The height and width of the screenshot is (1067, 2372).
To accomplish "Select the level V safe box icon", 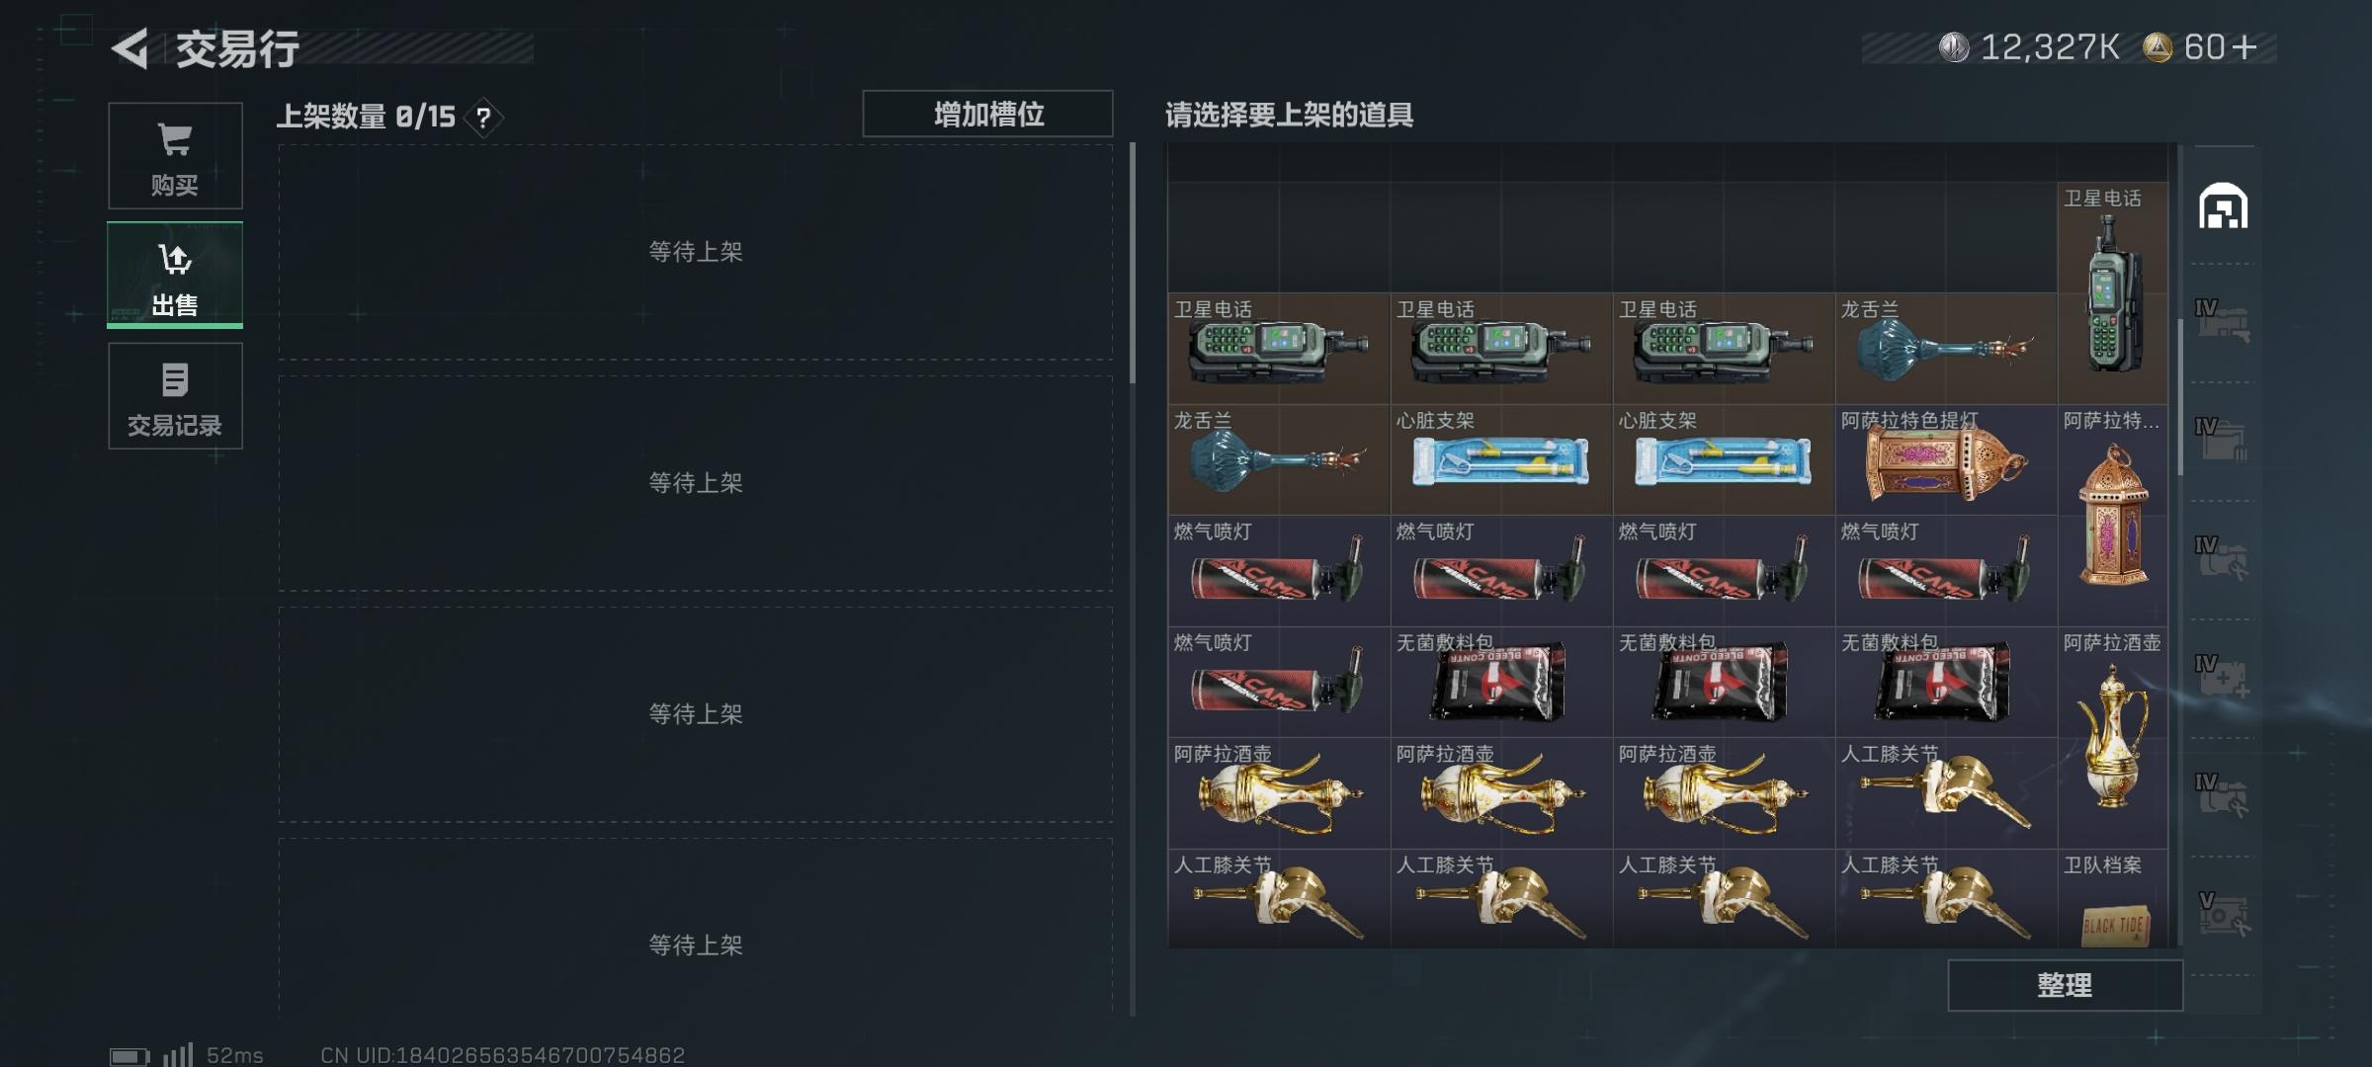I will pyautogui.click(x=2223, y=915).
